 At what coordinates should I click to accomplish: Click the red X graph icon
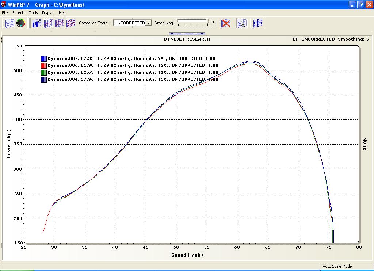[x=226, y=23]
